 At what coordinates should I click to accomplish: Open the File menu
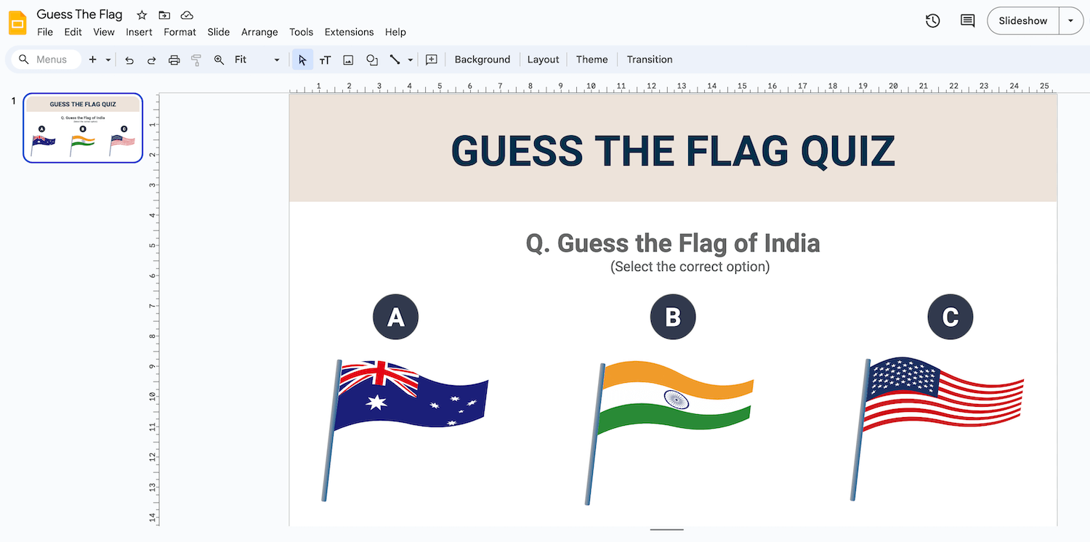(x=45, y=32)
